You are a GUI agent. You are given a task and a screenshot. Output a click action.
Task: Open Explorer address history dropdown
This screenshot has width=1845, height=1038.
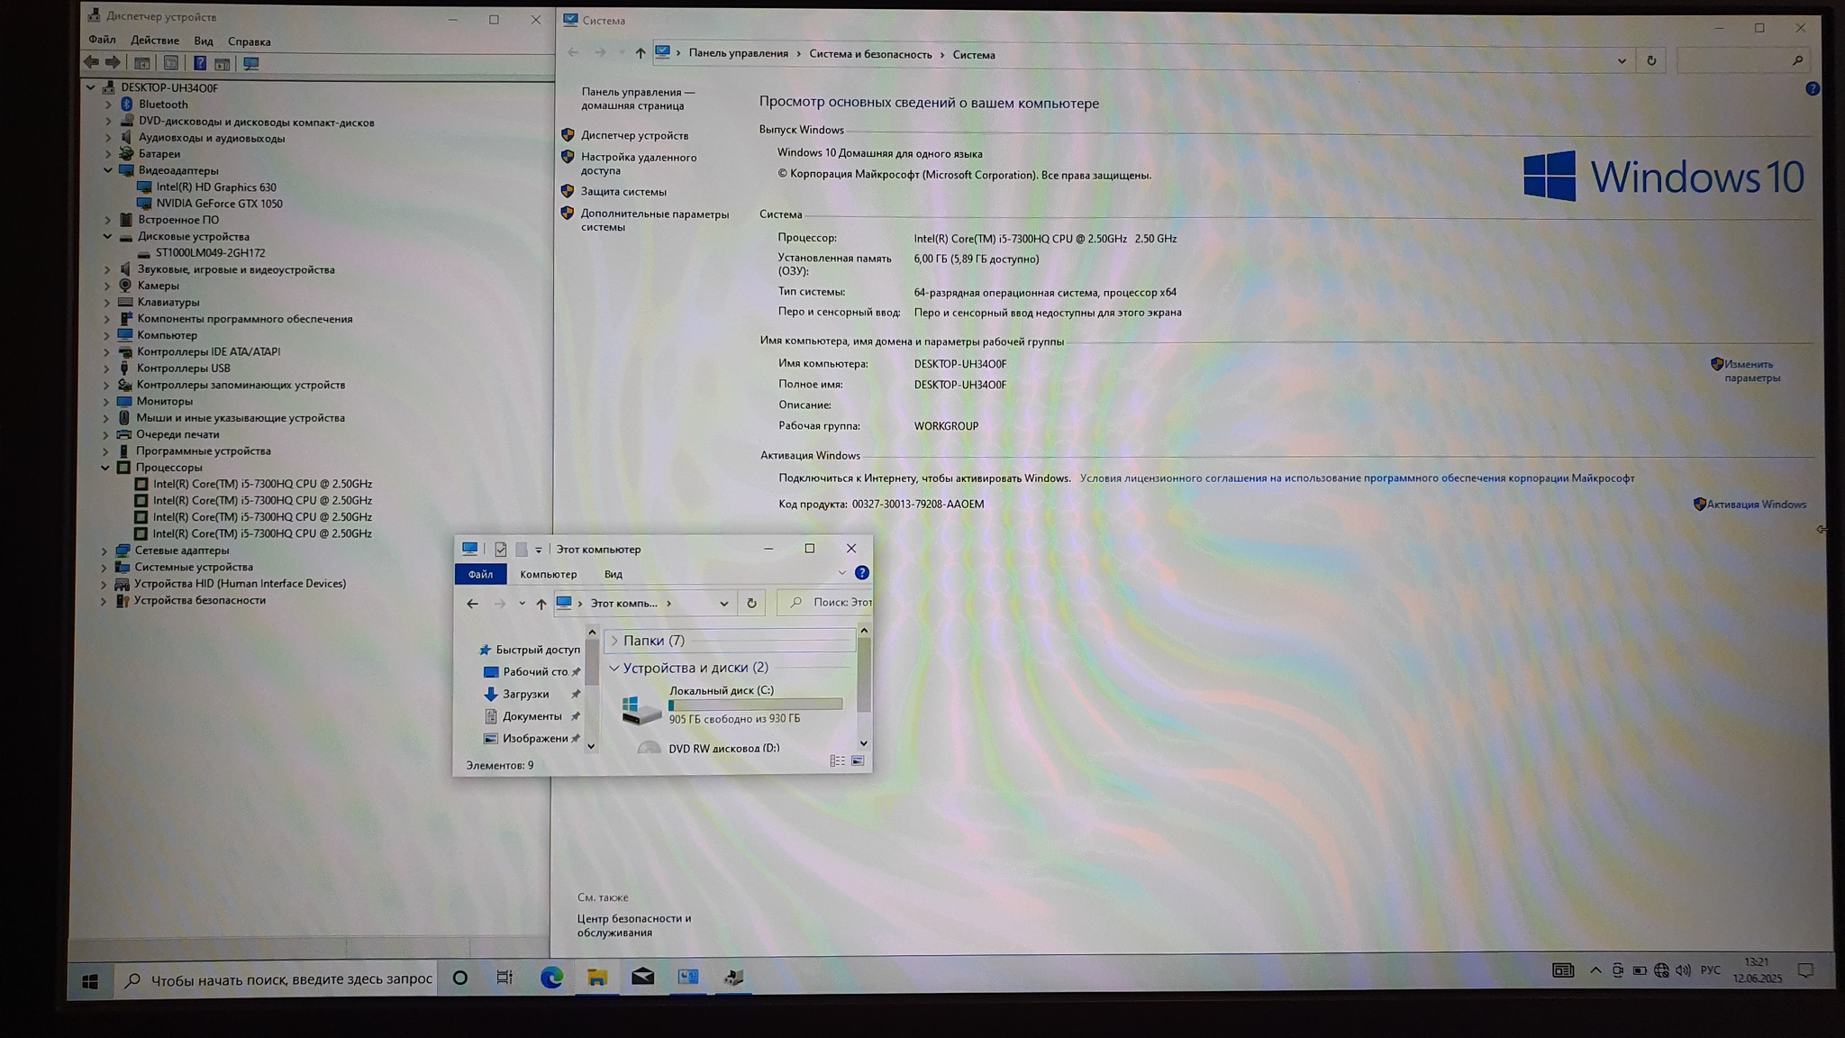point(723,604)
